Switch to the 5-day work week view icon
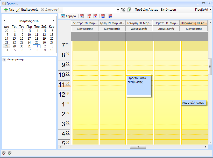 pos(89,16)
